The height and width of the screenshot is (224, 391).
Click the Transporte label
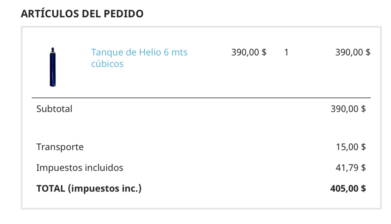click(x=60, y=147)
